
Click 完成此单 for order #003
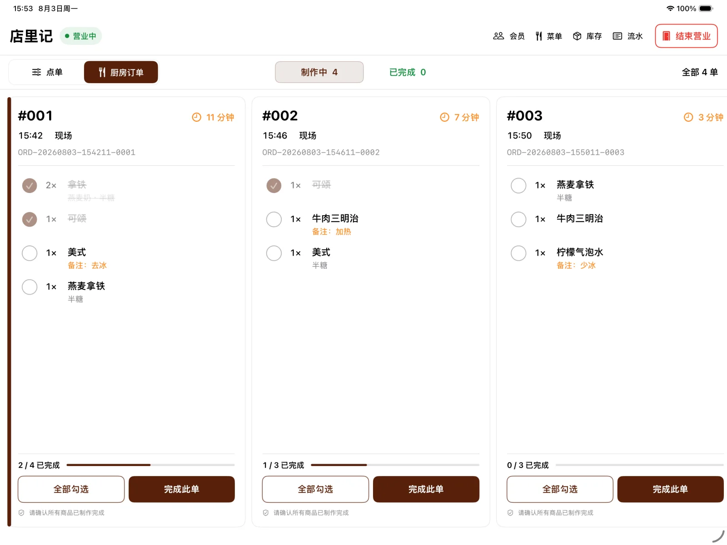(x=671, y=489)
